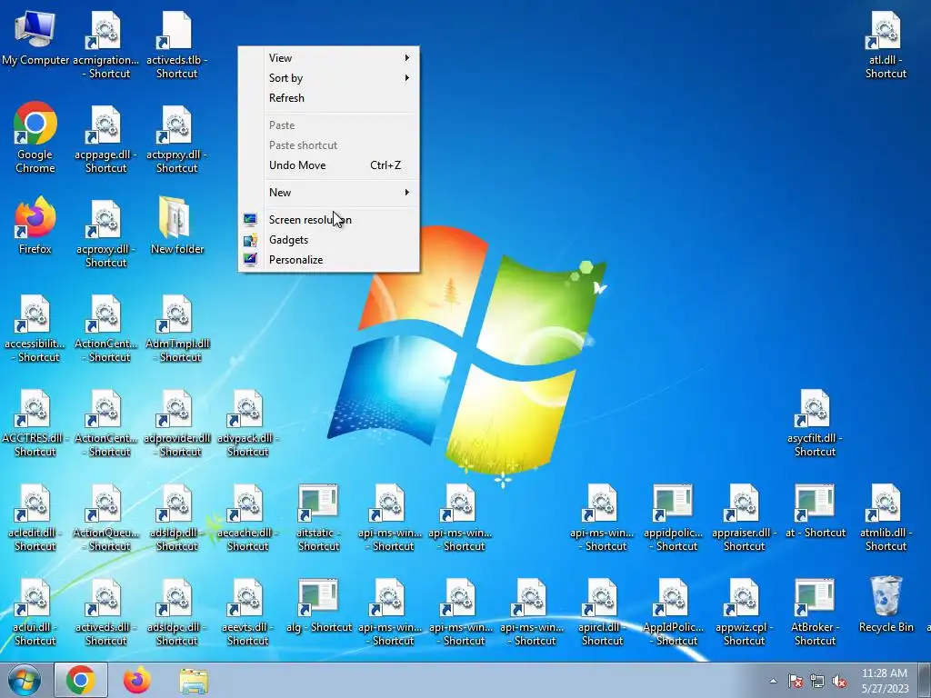Image resolution: width=931 pixels, height=698 pixels.
Task: Show hidden system tray icons
Action: [773, 681]
